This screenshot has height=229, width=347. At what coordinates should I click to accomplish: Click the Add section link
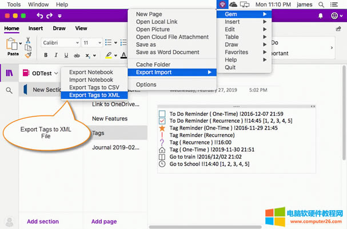pos(43,222)
